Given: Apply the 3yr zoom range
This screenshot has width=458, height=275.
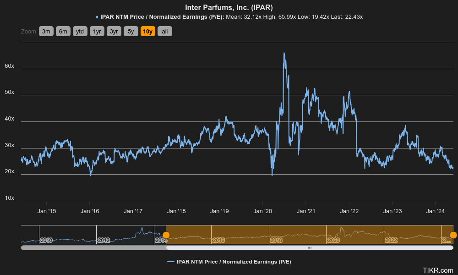Looking at the screenshot, I should pyautogui.click(x=114, y=31).
